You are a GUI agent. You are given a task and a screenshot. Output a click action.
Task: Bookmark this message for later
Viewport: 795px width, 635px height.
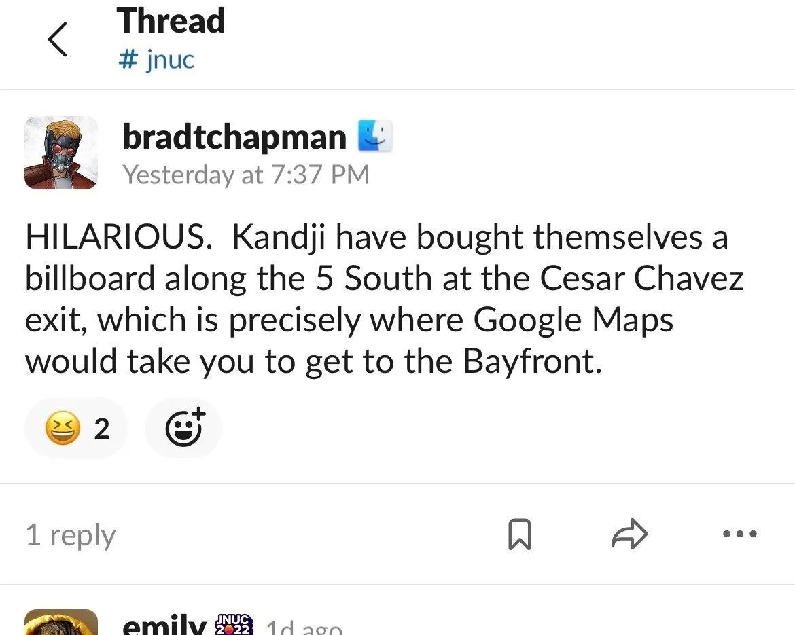[520, 534]
